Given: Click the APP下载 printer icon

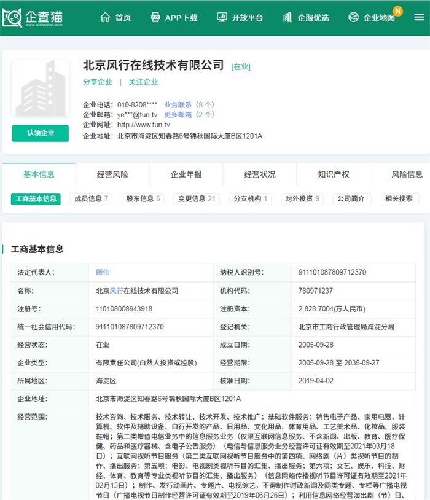Looking at the screenshot, I should [x=155, y=17].
